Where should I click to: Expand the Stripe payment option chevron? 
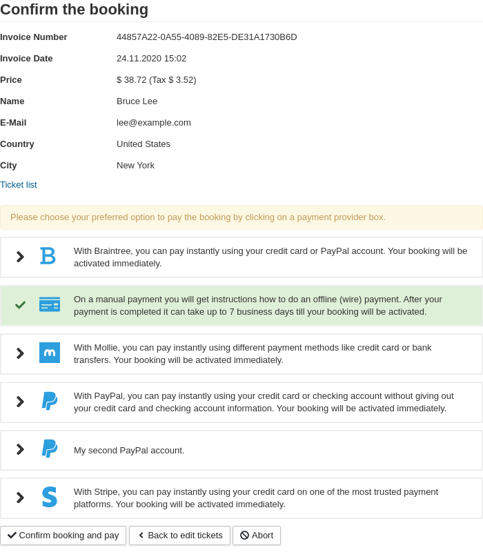pos(20,498)
